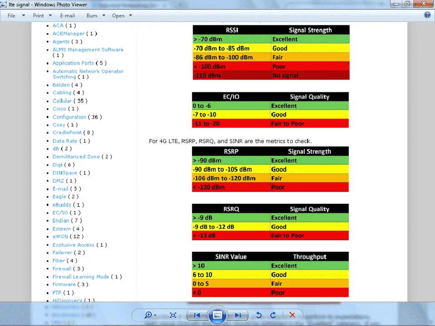Image resolution: width=435 pixels, height=326 pixels.
Task: Click the Exclusive Access link
Action: pos(73,245)
